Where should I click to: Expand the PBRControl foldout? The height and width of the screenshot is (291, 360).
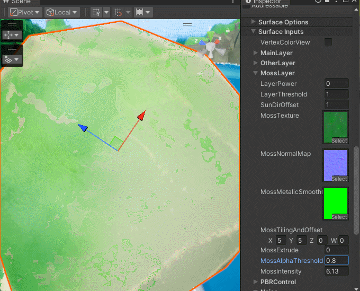[278, 282]
